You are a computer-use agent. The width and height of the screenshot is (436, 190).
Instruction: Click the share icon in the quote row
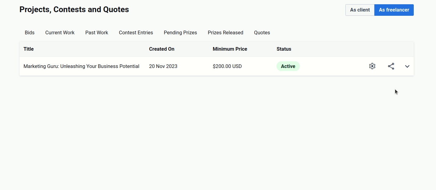coord(391,66)
